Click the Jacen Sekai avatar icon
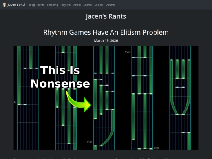This screenshot has width=212, height=159. (4, 5)
